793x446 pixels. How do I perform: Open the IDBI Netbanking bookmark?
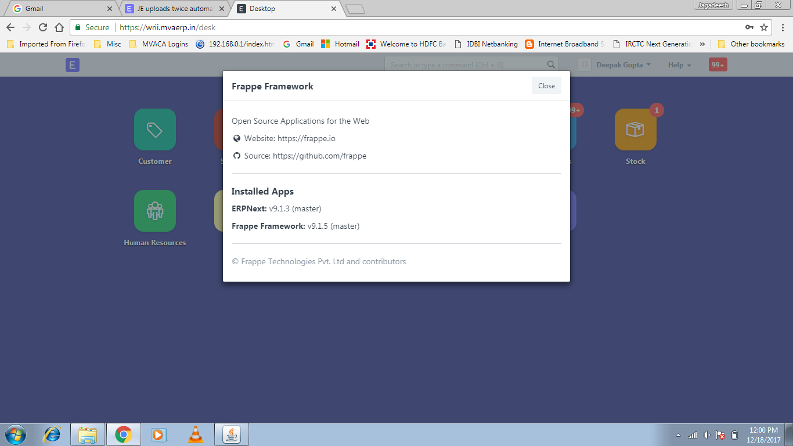(486, 44)
